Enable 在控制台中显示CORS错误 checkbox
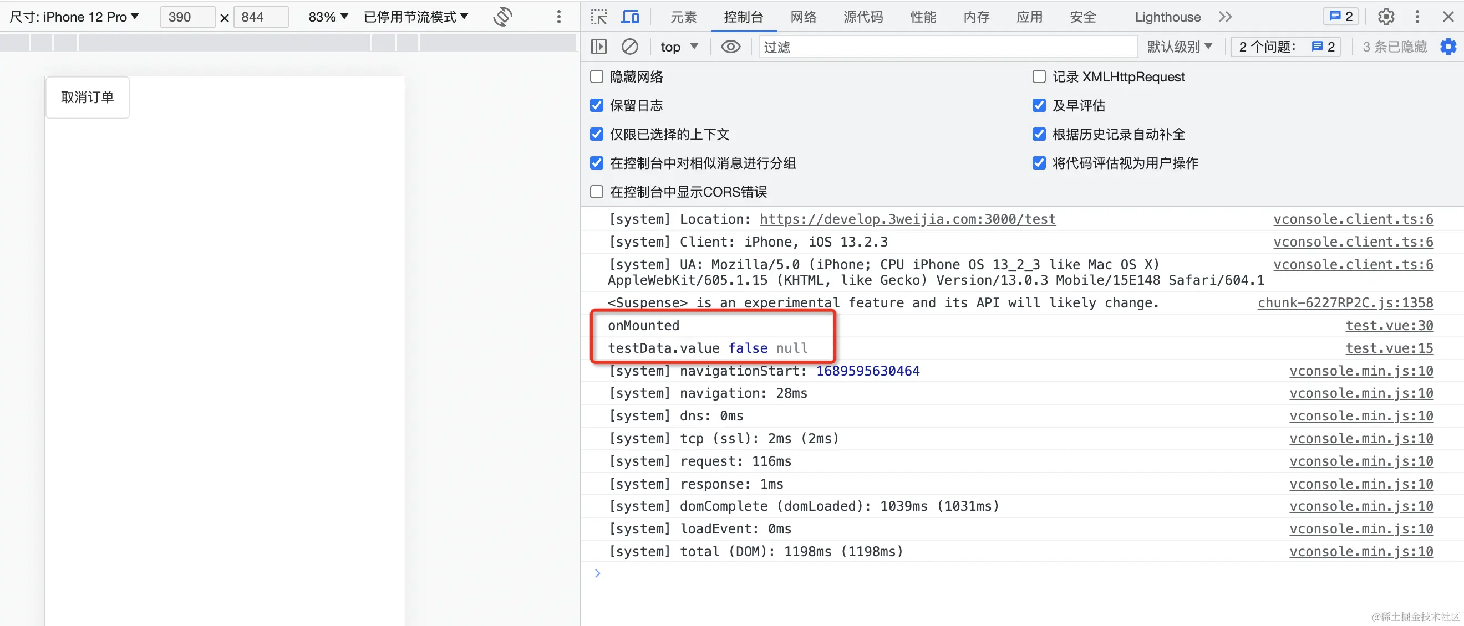This screenshot has width=1464, height=626. 597,192
